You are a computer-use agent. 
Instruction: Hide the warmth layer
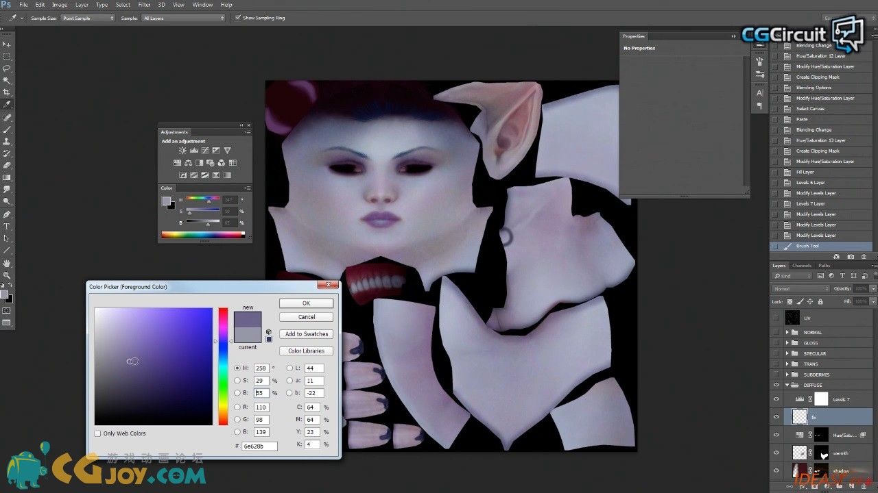[x=776, y=453]
